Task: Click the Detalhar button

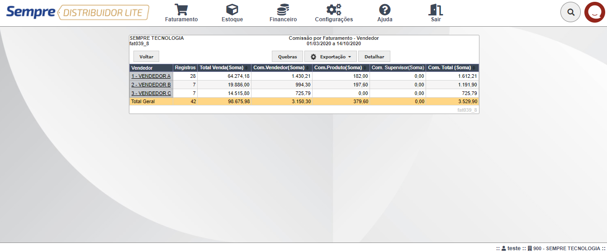Action: (x=374, y=57)
